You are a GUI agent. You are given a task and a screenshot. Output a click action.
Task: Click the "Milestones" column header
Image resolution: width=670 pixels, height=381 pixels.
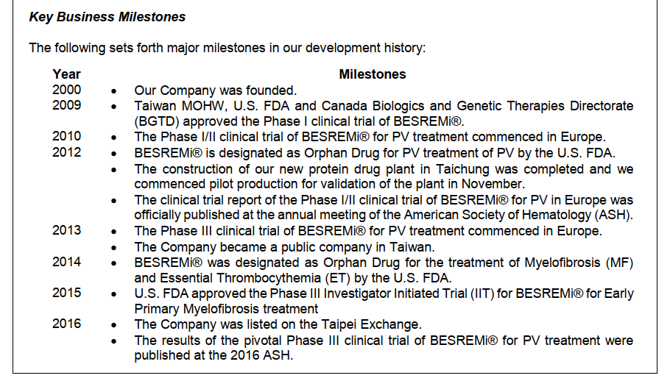tap(372, 74)
